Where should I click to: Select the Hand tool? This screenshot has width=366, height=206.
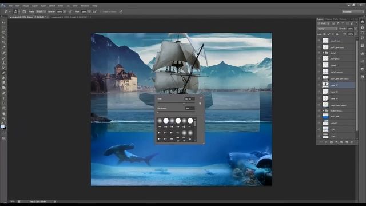tap(3, 114)
